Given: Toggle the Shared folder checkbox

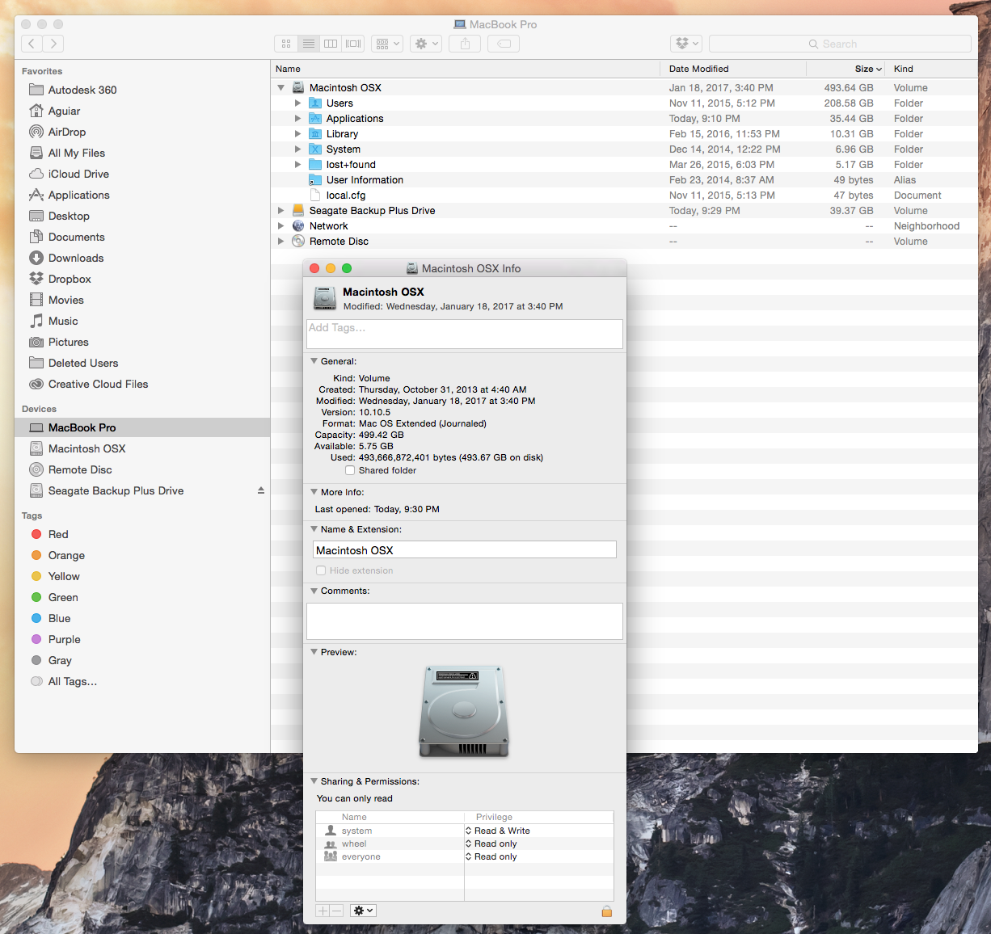Looking at the screenshot, I should [x=350, y=470].
